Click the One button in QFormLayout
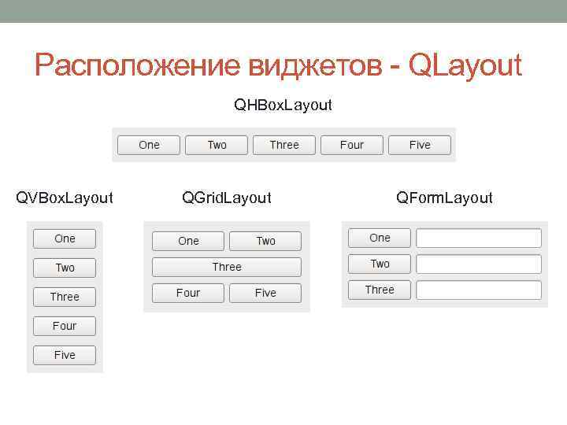Screen dimensions: 567x425 click(x=380, y=238)
